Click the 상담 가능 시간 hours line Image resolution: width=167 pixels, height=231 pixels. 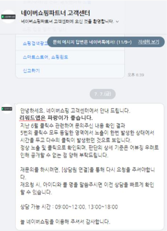pyautogui.click(x=69, y=207)
